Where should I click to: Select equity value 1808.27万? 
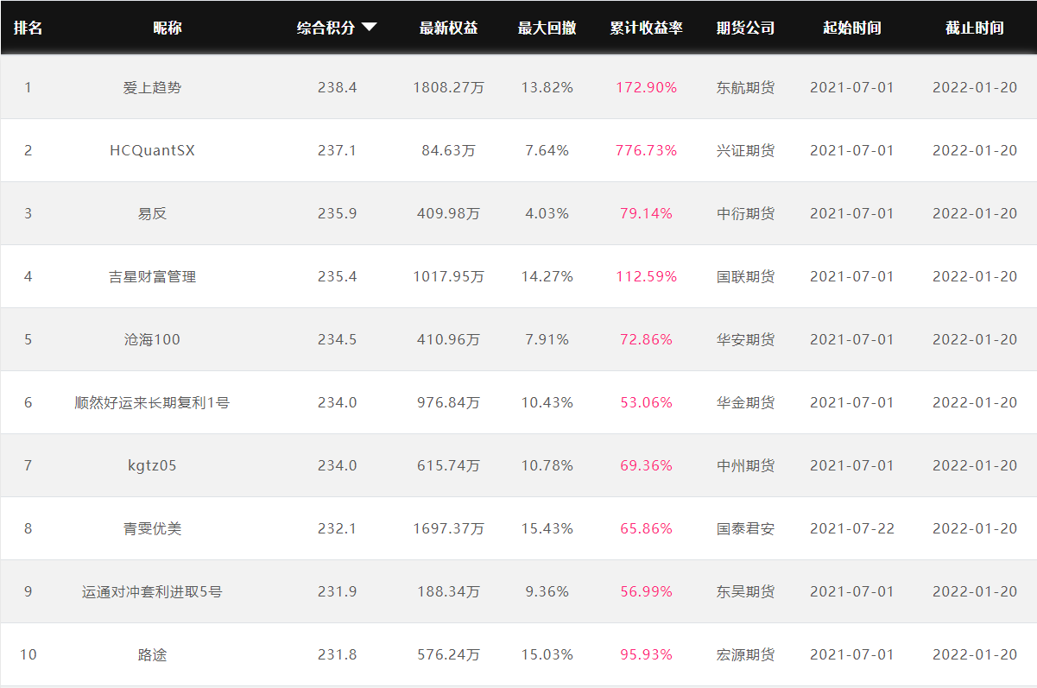[448, 87]
